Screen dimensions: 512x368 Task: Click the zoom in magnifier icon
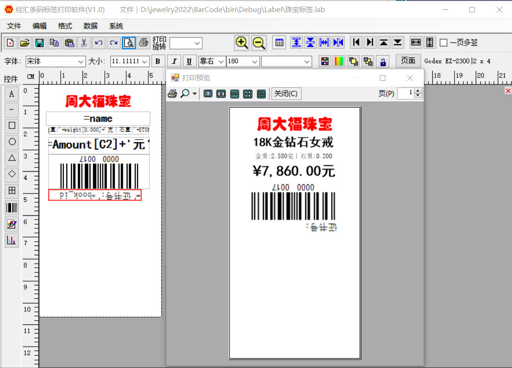tap(242, 43)
